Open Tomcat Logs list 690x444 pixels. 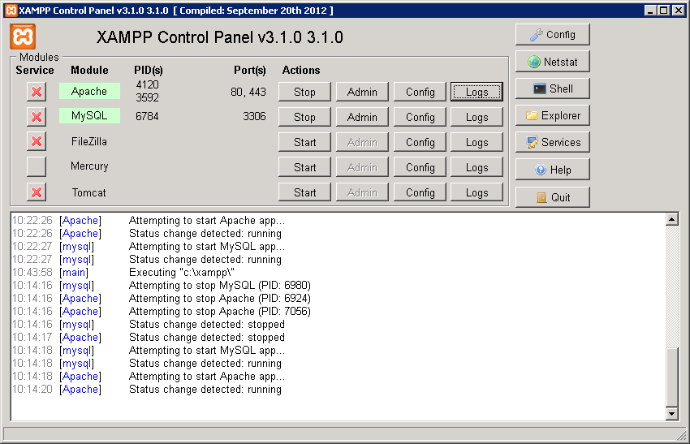[477, 192]
